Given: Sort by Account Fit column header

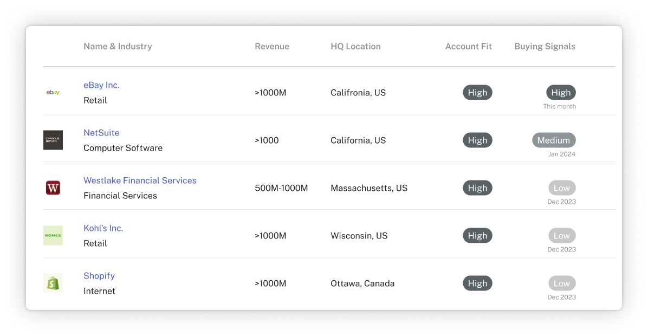Looking at the screenshot, I should (468, 46).
